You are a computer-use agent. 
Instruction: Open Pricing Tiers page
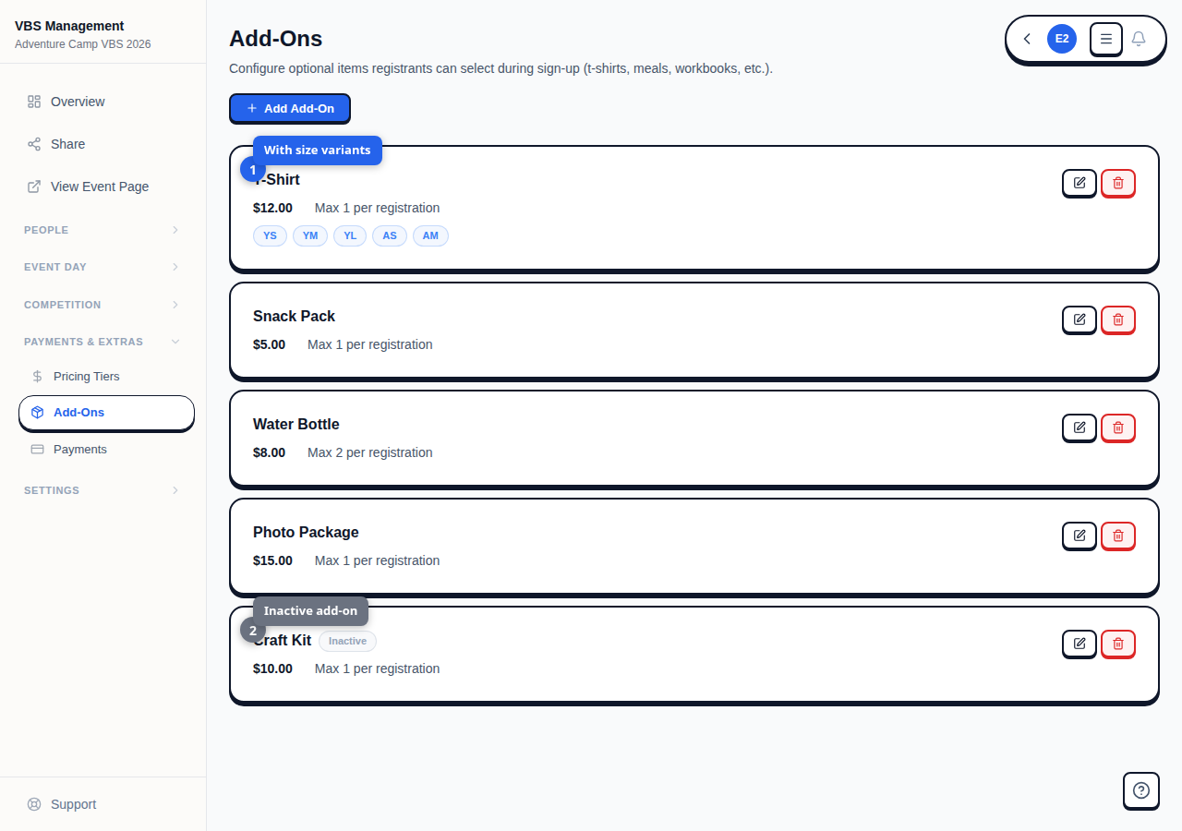pyautogui.click(x=86, y=377)
